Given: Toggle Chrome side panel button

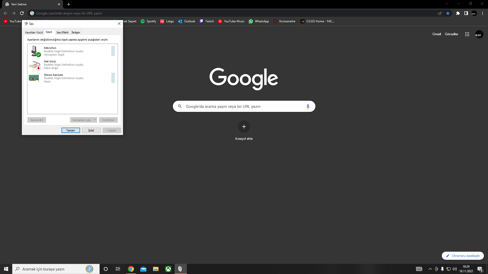Looking at the screenshot, I should point(466,13).
